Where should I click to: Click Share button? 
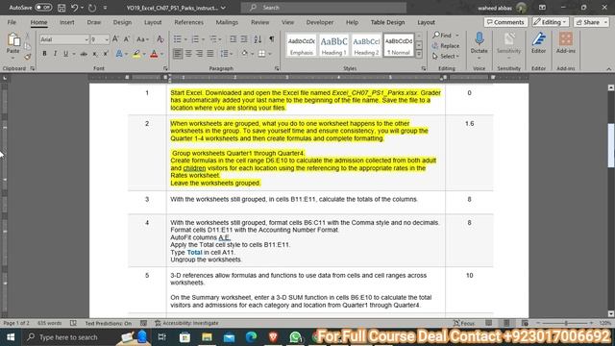tap(591, 22)
